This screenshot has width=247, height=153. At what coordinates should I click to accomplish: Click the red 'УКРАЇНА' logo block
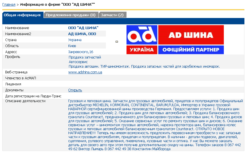tap(142, 50)
